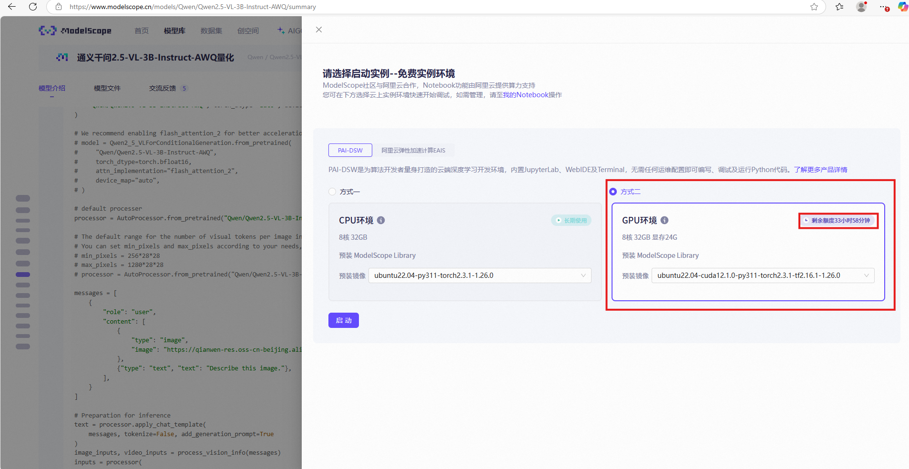Go to 首页 in the navigation bar

click(x=142, y=31)
